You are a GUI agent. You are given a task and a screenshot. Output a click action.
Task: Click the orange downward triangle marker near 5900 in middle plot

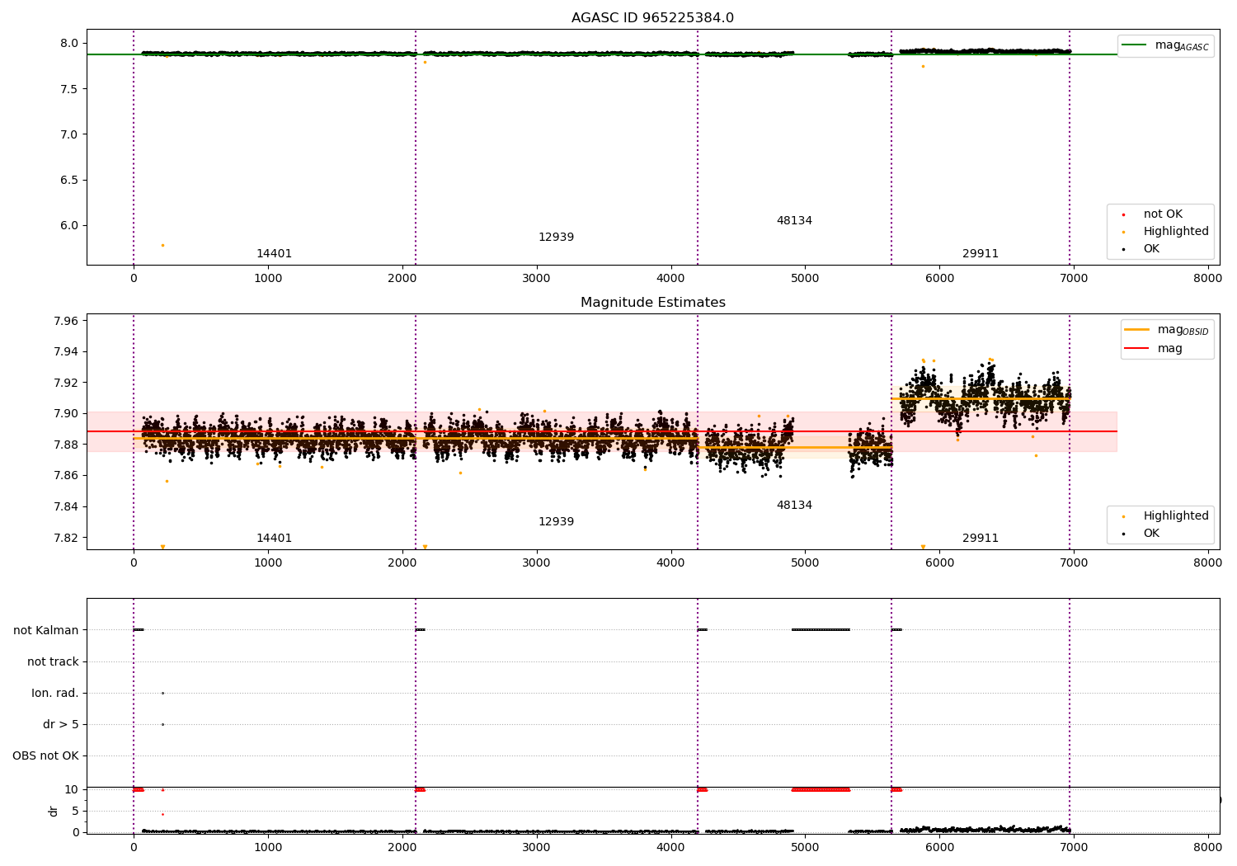click(x=923, y=547)
